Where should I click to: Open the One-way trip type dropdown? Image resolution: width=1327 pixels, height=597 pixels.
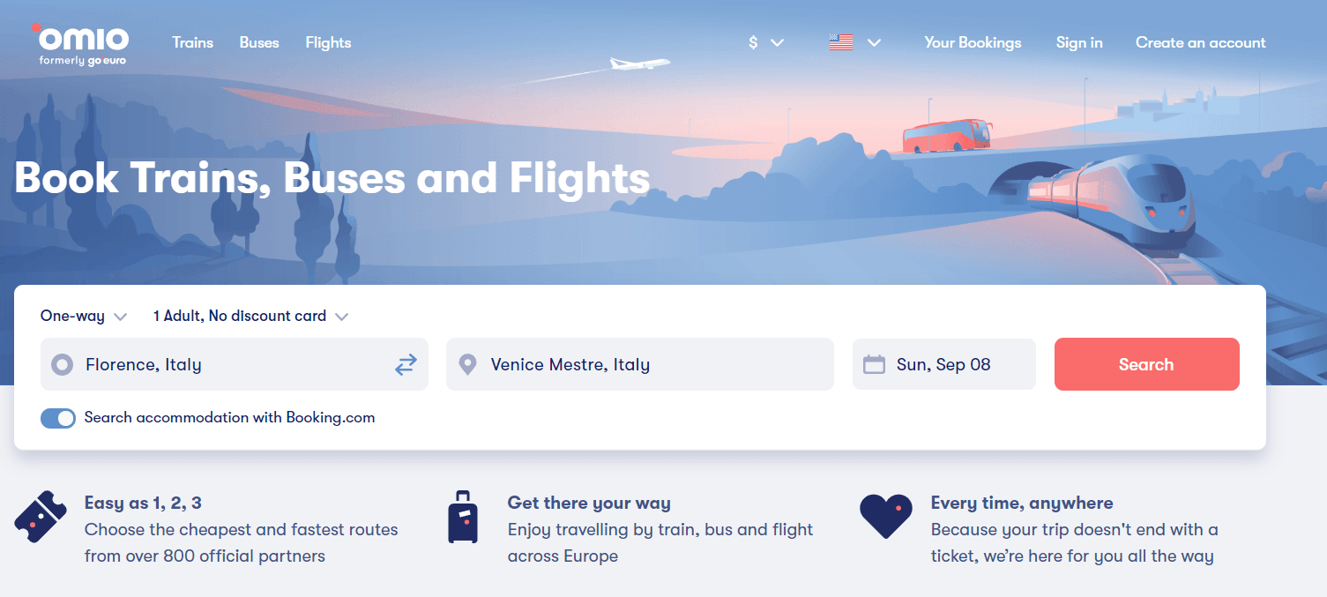84,315
